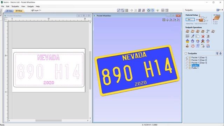Move the selected toolpath up with the arrow

click(217, 53)
